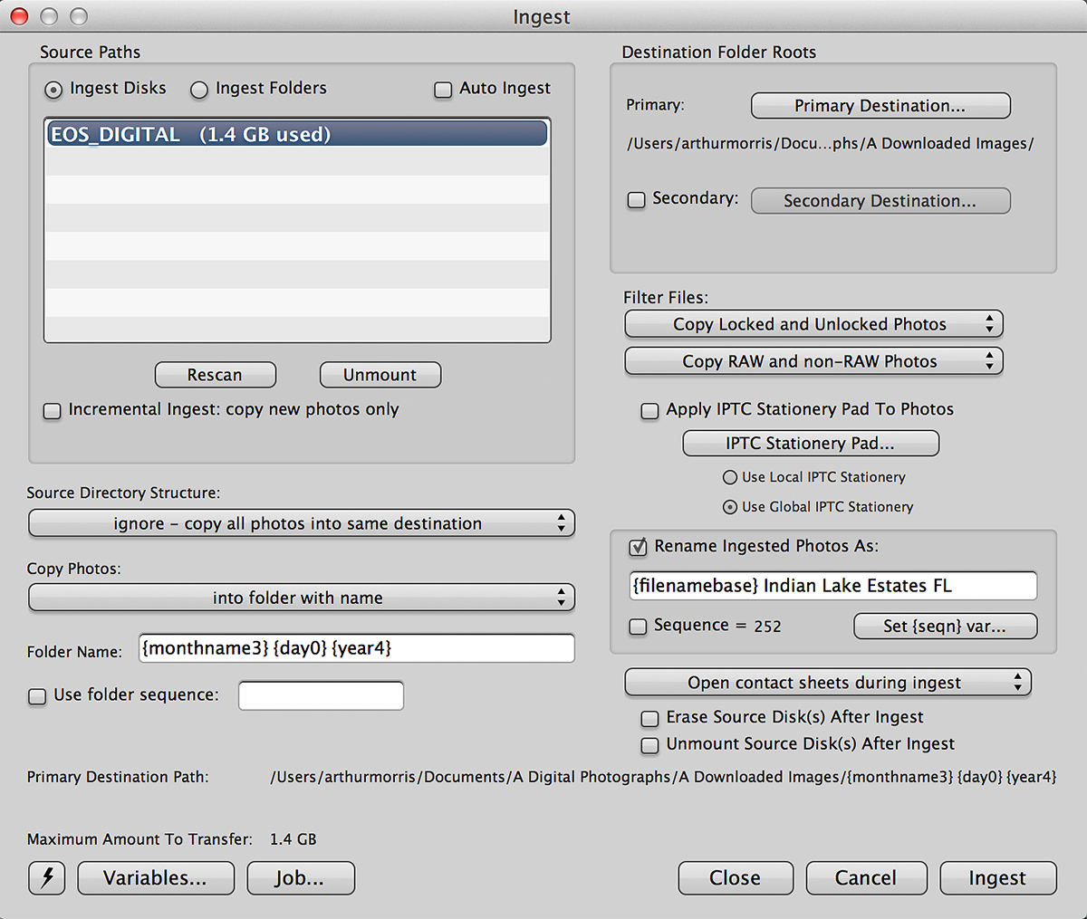
Task: Click the Secondary Destination... button
Action: (880, 201)
